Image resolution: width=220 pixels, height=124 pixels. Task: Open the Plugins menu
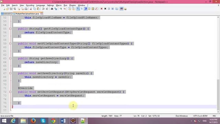(73, 6)
